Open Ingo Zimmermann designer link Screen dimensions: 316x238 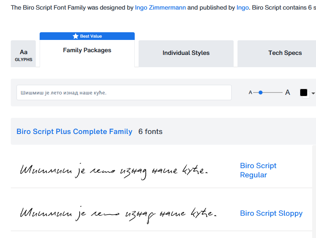point(160,7)
